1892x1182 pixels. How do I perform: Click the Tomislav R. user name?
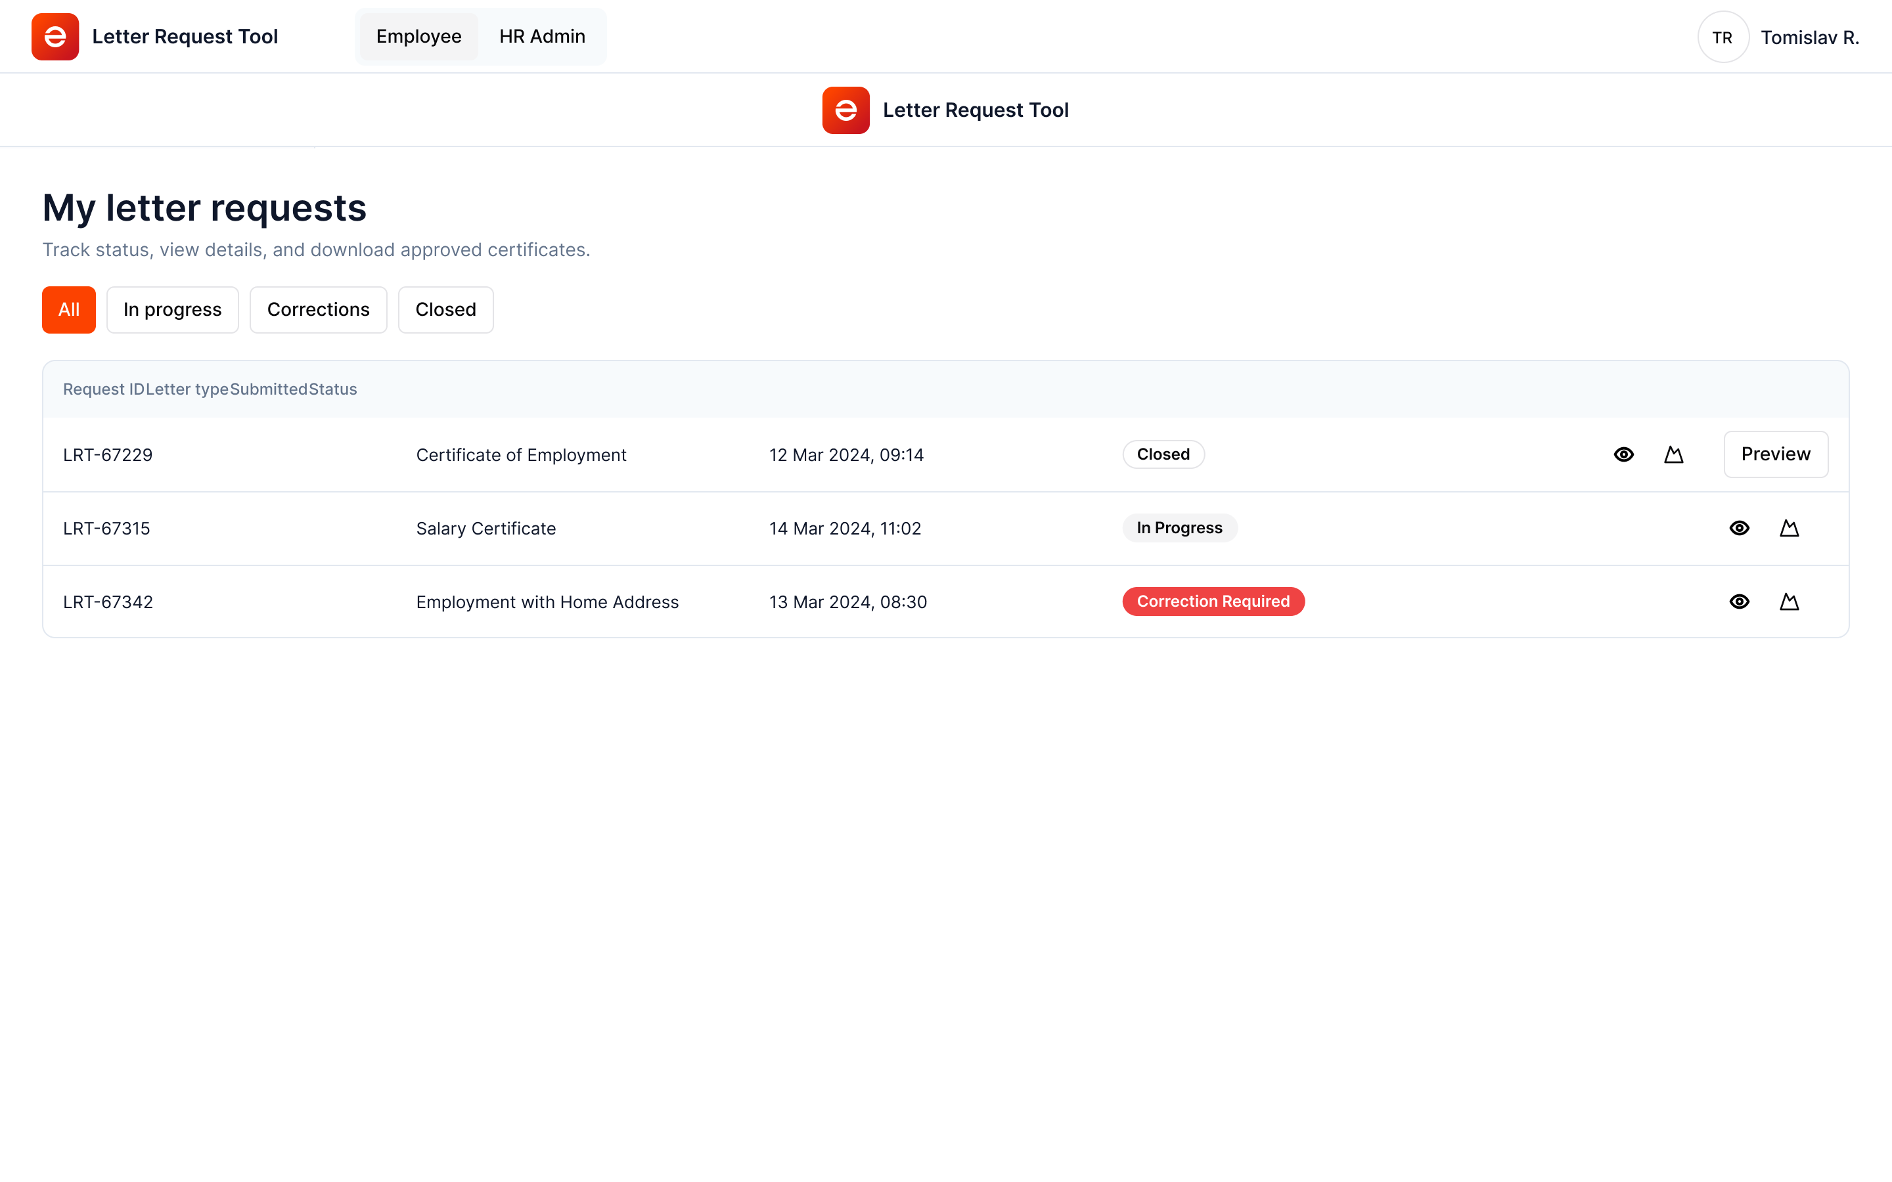[x=1809, y=37]
